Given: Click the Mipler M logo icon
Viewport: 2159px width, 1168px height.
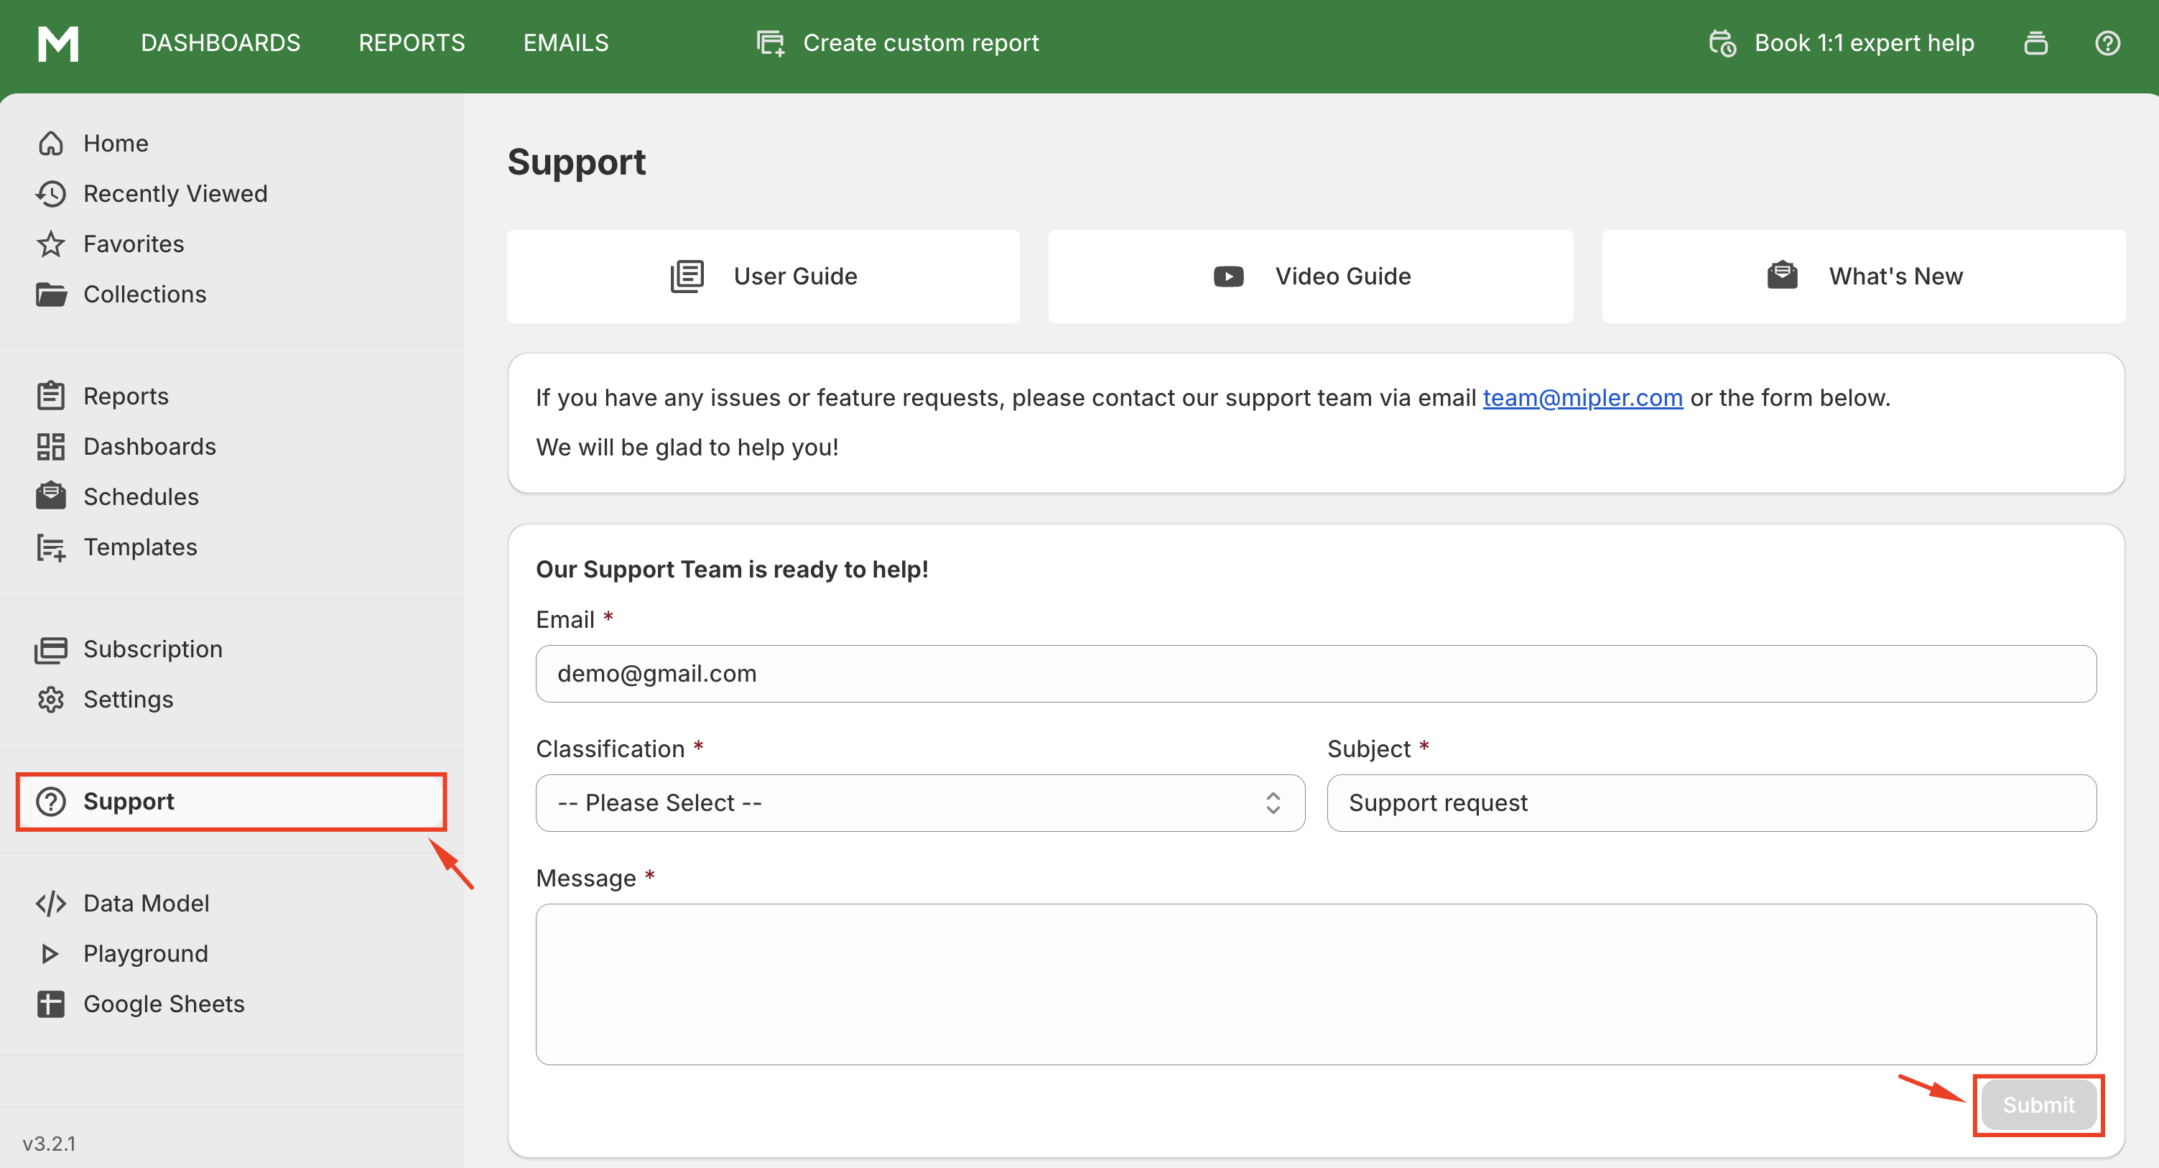Looking at the screenshot, I should (58, 44).
